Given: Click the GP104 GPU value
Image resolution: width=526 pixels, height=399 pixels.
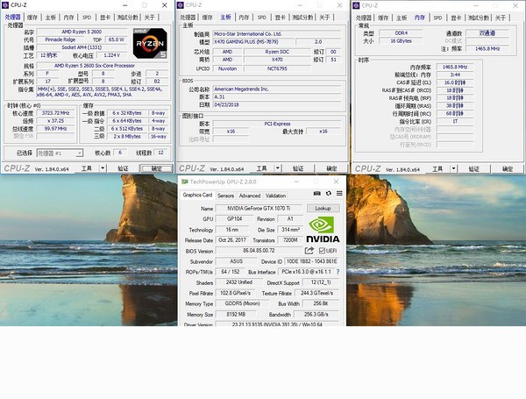Looking at the screenshot, I should coord(234,219).
